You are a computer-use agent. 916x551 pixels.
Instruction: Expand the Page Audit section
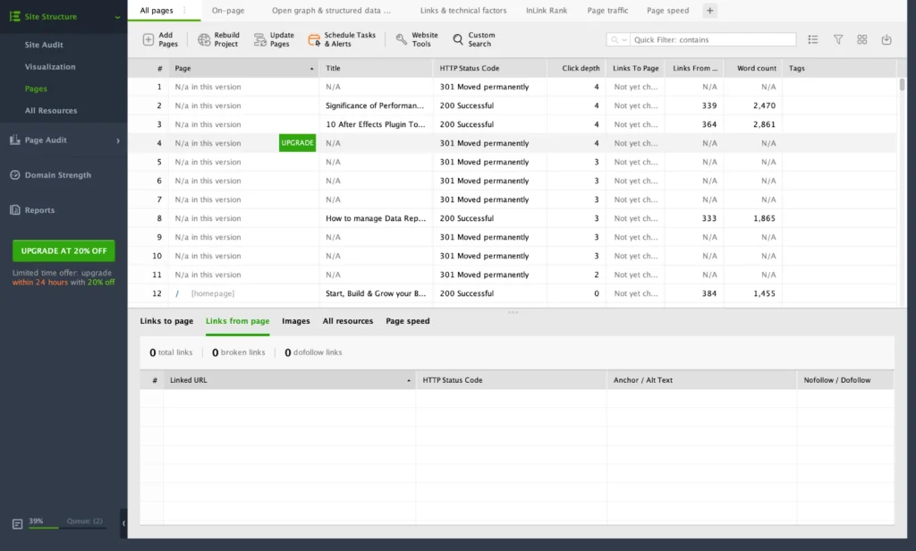click(x=117, y=140)
